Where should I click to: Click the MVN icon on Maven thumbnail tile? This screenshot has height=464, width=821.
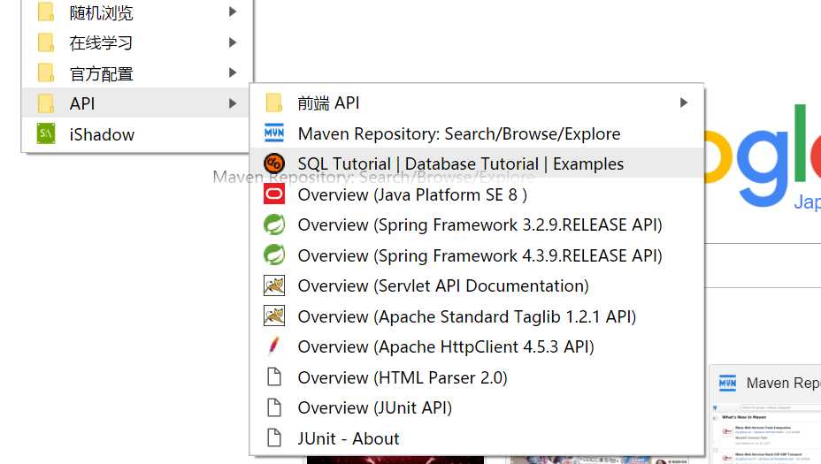click(727, 383)
